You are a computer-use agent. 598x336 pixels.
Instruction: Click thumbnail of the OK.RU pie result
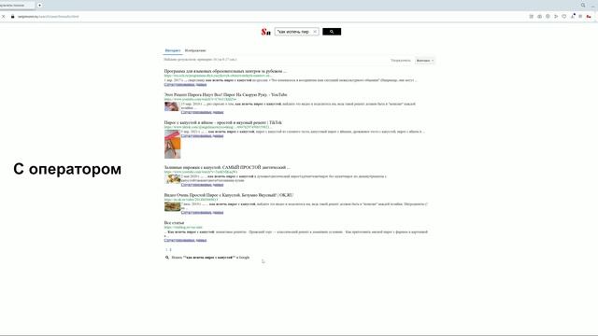172,206
